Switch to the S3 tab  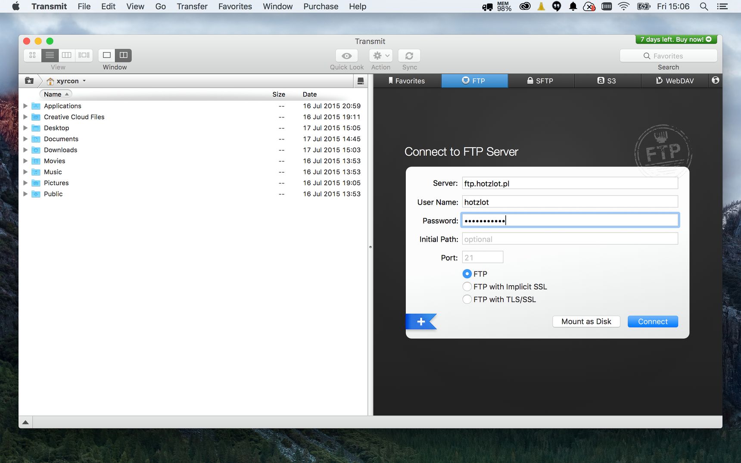607,81
